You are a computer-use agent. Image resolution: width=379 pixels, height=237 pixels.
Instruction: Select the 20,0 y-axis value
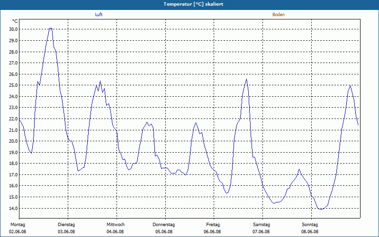(14, 141)
